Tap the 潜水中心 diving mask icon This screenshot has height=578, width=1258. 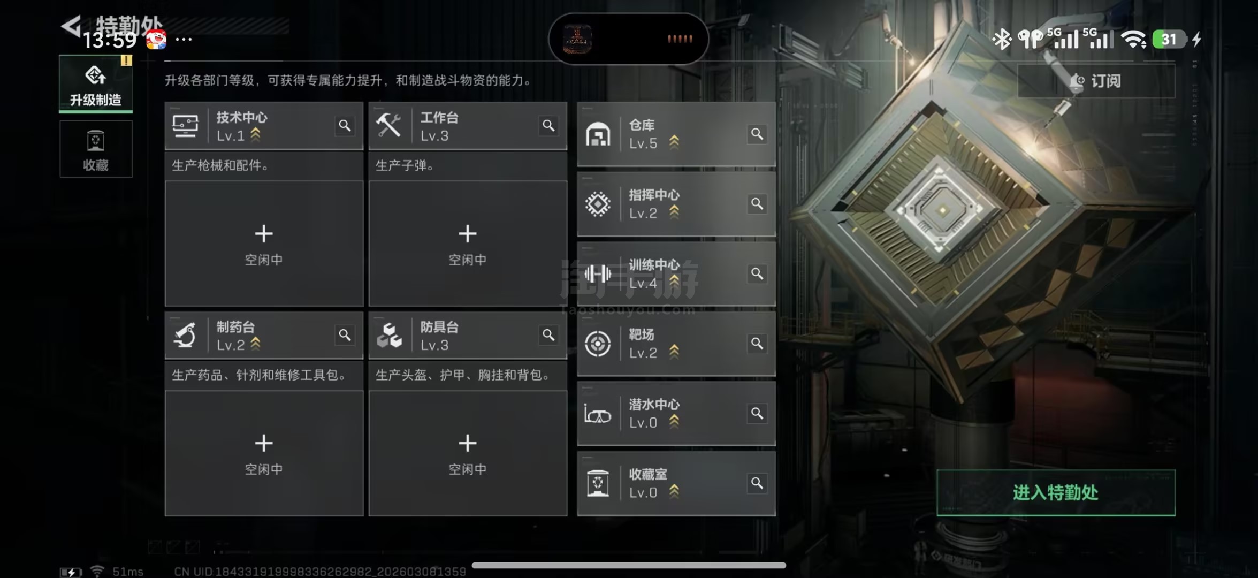(598, 414)
